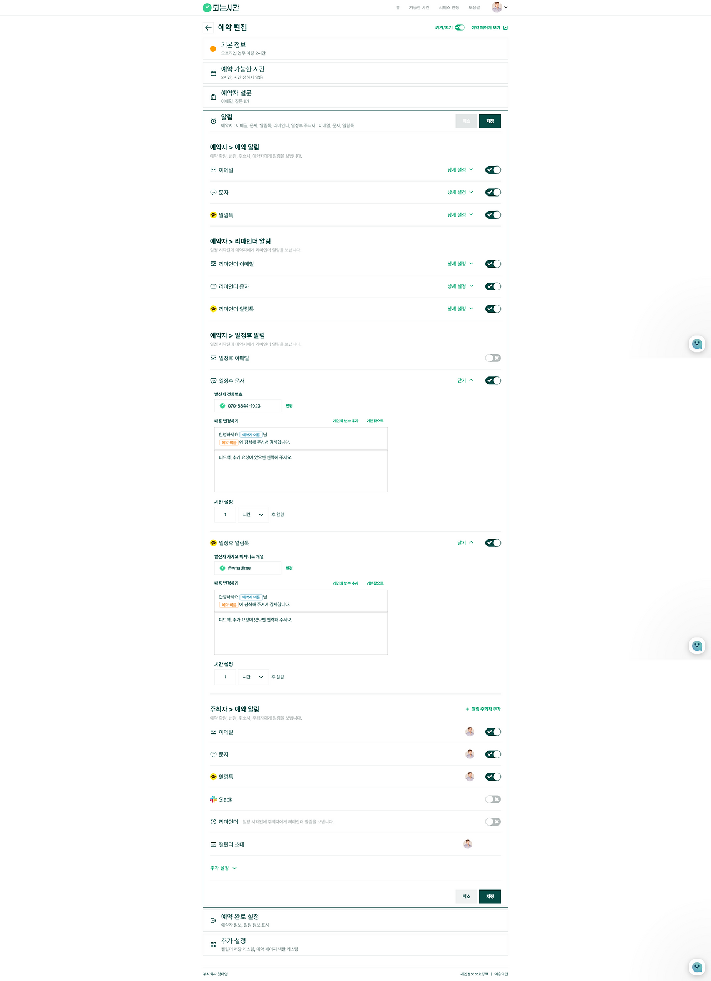Click clock icon beside host 리마인더
The height and width of the screenshot is (981, 711).
coord(213,822)
